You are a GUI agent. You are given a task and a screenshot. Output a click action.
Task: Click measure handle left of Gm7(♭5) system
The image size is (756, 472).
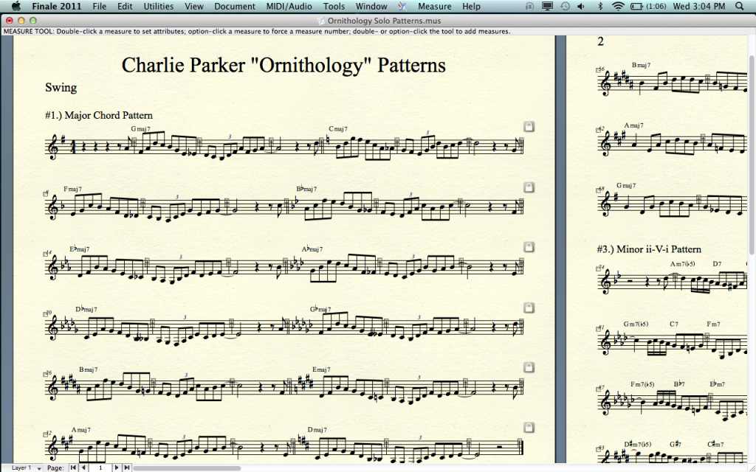599,329
